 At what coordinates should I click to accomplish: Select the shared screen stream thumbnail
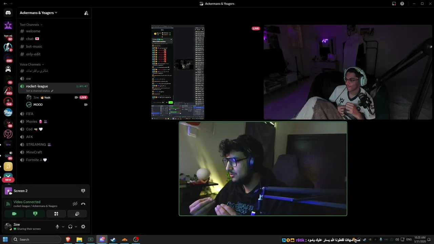click(x=178, y=72)
